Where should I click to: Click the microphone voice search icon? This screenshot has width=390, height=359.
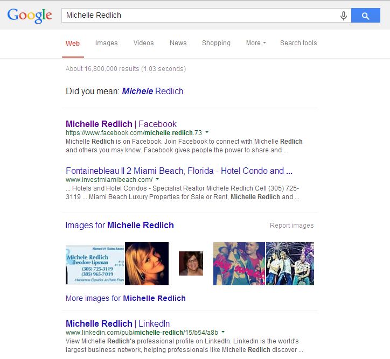point(343,16)
